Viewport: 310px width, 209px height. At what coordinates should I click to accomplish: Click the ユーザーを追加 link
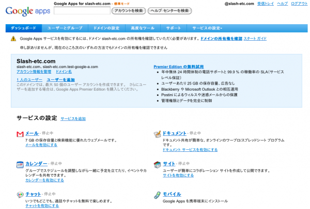(60, 80)
